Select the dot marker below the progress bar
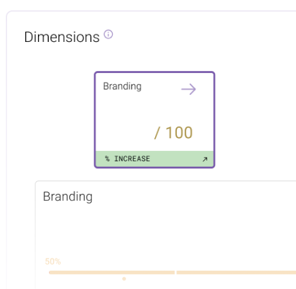Image resolution: width=296 pixels, height=289 pixels. [124, 279]
